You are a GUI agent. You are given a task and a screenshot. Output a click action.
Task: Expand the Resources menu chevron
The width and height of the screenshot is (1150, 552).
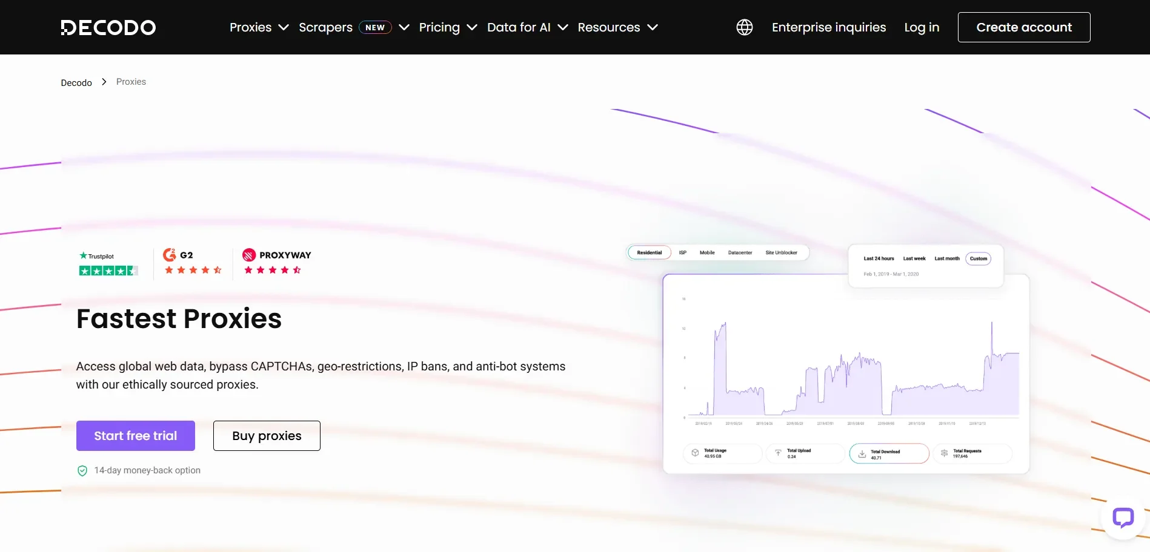point(653,27)
